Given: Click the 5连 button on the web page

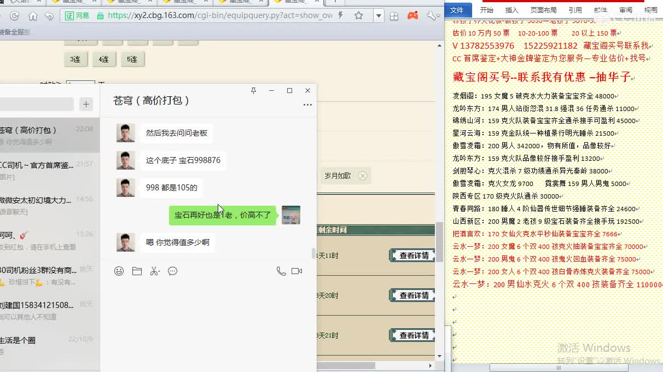Looking at the screenshot, I should click(132, 59).
